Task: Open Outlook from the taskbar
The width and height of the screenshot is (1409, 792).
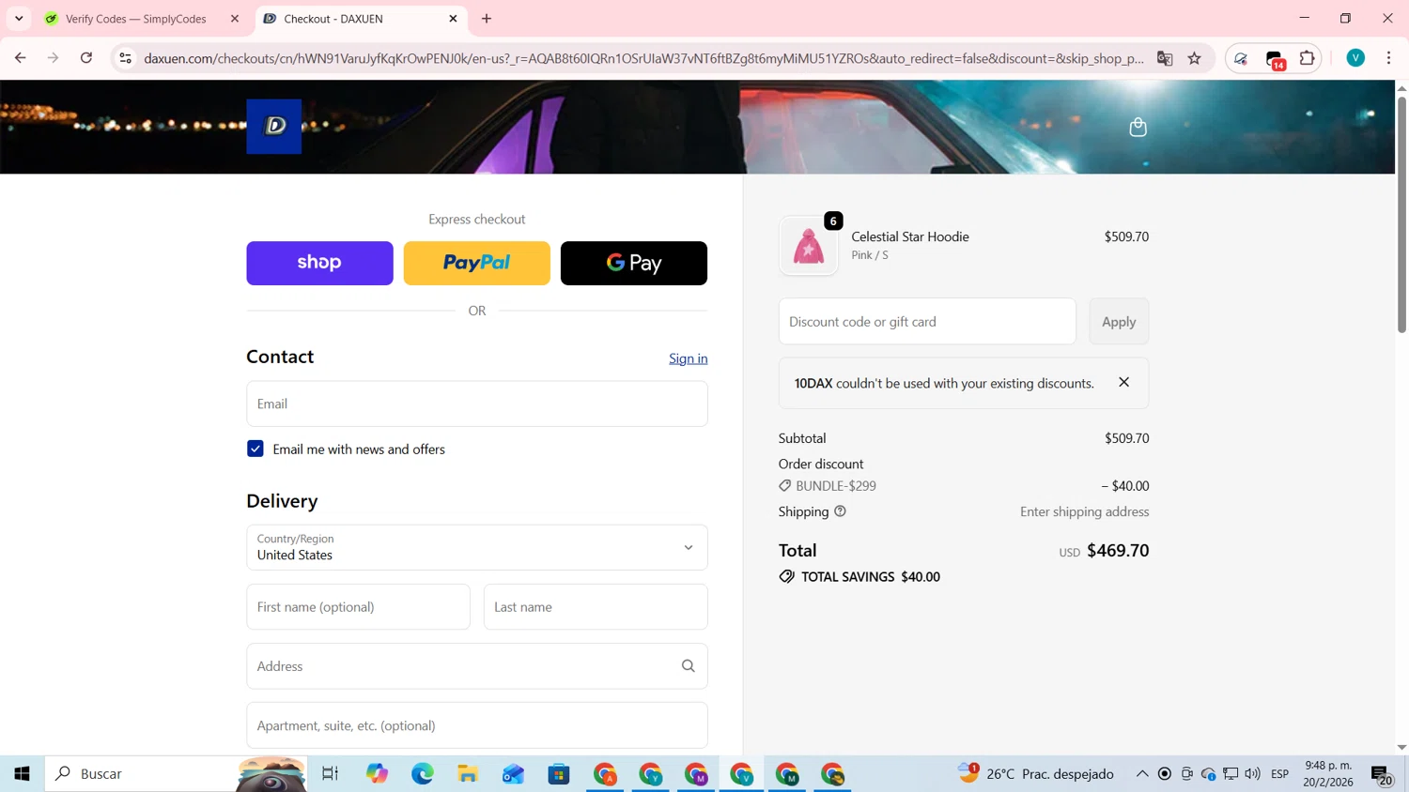Action: pyautogui.click(x=513, y=774)
